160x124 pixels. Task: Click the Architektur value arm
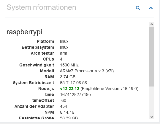click(x=64, y=53)
